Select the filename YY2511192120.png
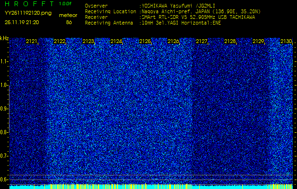 click(28, 13)
